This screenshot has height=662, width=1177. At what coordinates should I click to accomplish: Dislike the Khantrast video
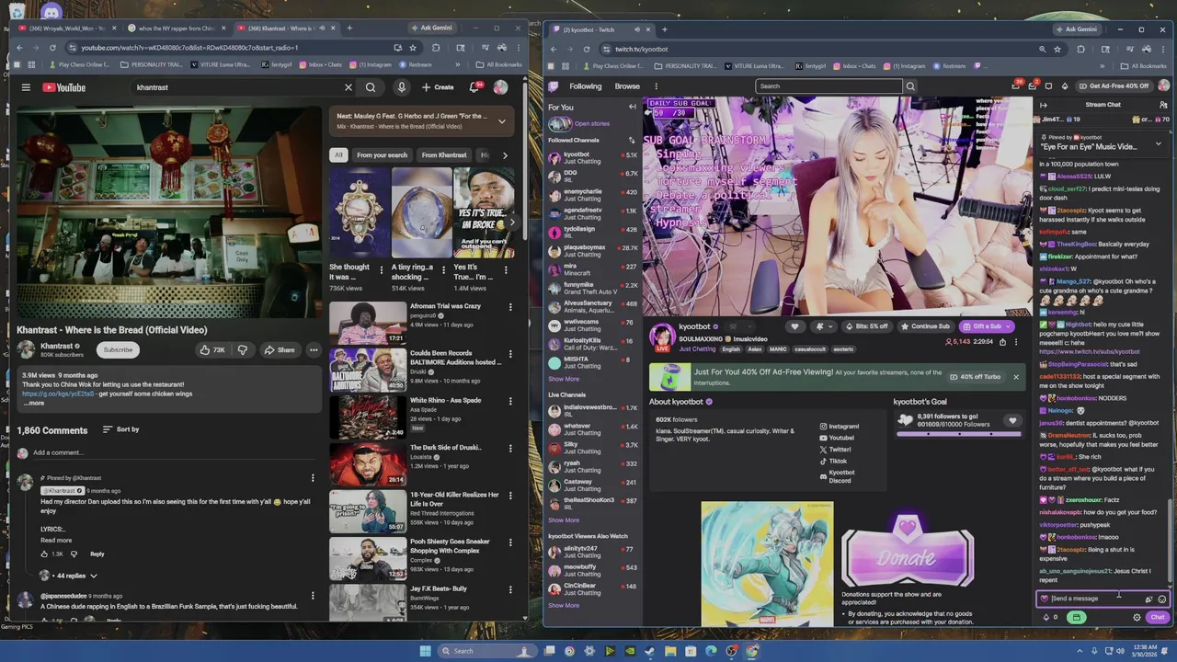coord(243,349)
